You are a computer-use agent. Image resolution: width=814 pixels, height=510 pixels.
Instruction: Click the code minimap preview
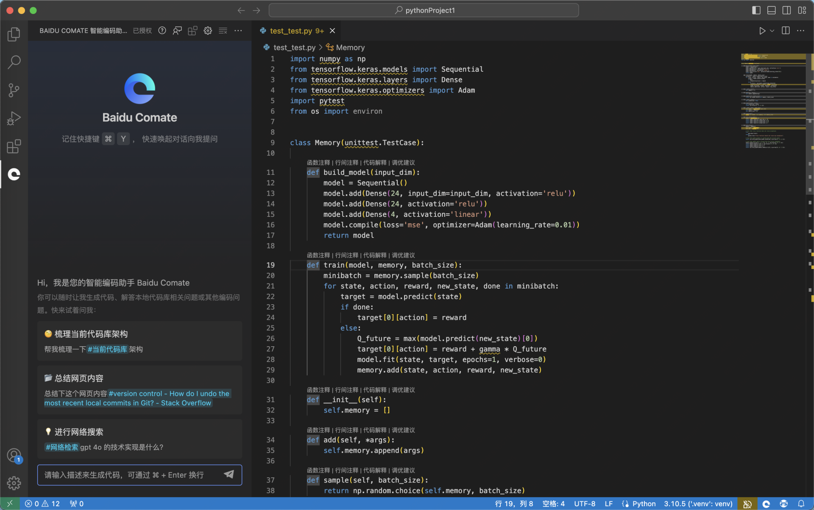tap(773, 101)
